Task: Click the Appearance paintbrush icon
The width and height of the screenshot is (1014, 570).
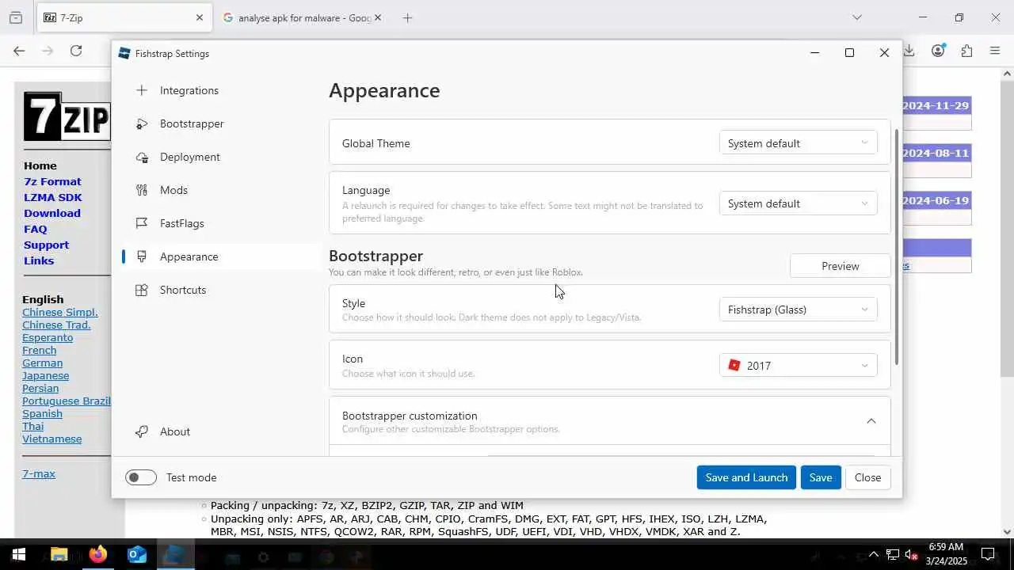Action: pyautogui.click(x=142, y=256)
